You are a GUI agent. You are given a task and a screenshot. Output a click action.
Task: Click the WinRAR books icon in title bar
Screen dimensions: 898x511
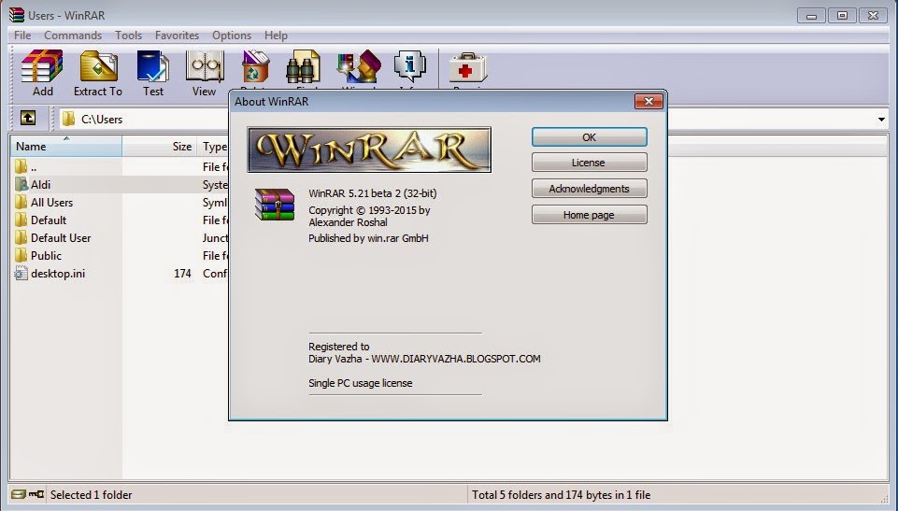(x=17, y=15)
